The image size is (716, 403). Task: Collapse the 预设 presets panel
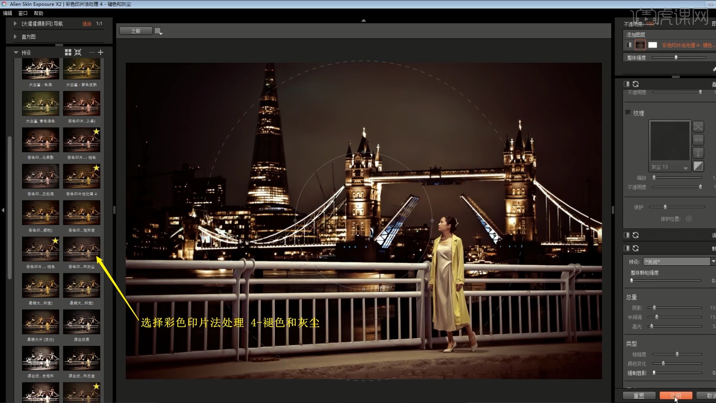[16, 53]
